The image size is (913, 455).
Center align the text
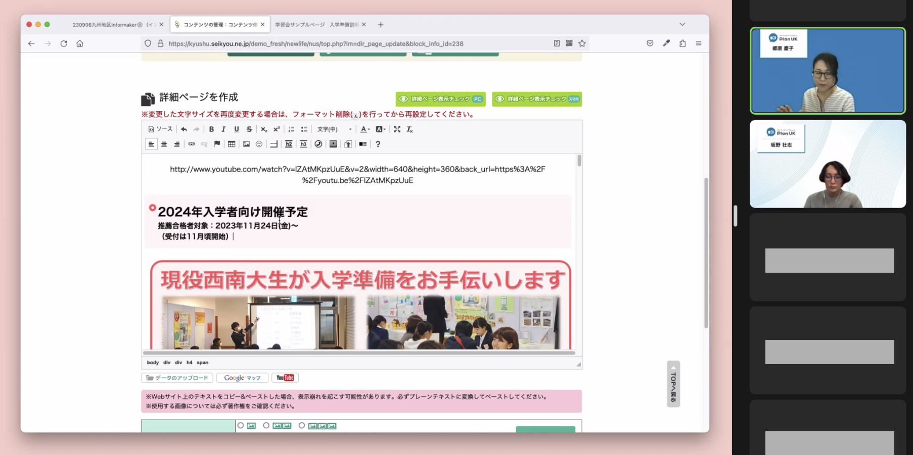click(164, 144)
